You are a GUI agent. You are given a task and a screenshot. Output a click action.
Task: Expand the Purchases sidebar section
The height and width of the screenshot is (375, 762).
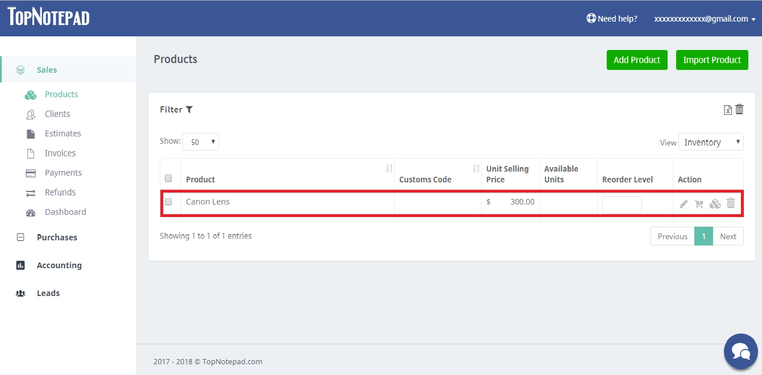point(57,238)
